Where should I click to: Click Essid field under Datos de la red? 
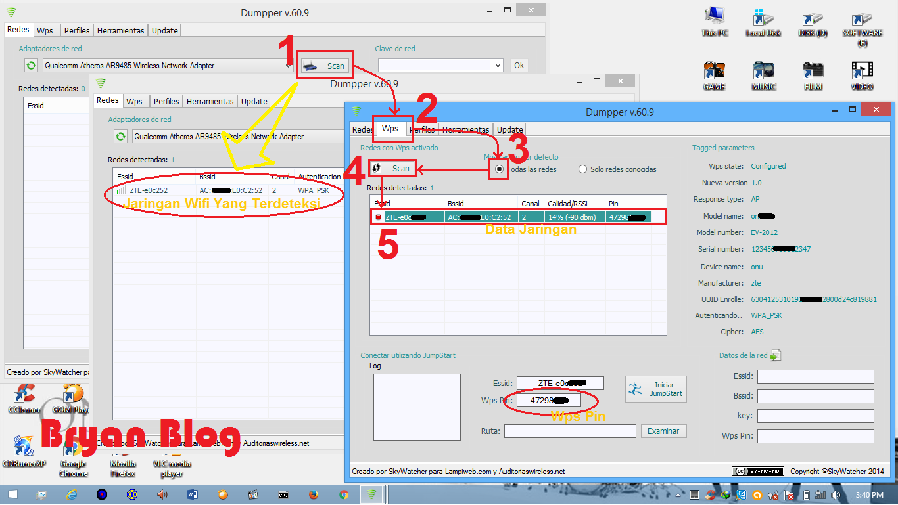point(815,376)
